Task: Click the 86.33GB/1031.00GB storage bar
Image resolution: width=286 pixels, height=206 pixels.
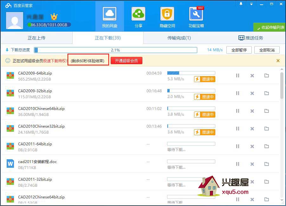Action: pos(49,25)
